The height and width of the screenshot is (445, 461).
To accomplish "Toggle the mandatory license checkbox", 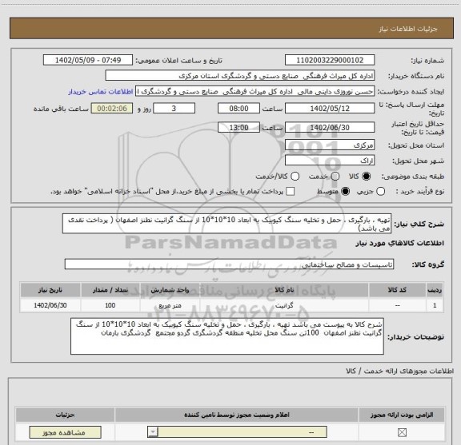I will (x=402, y=432).
